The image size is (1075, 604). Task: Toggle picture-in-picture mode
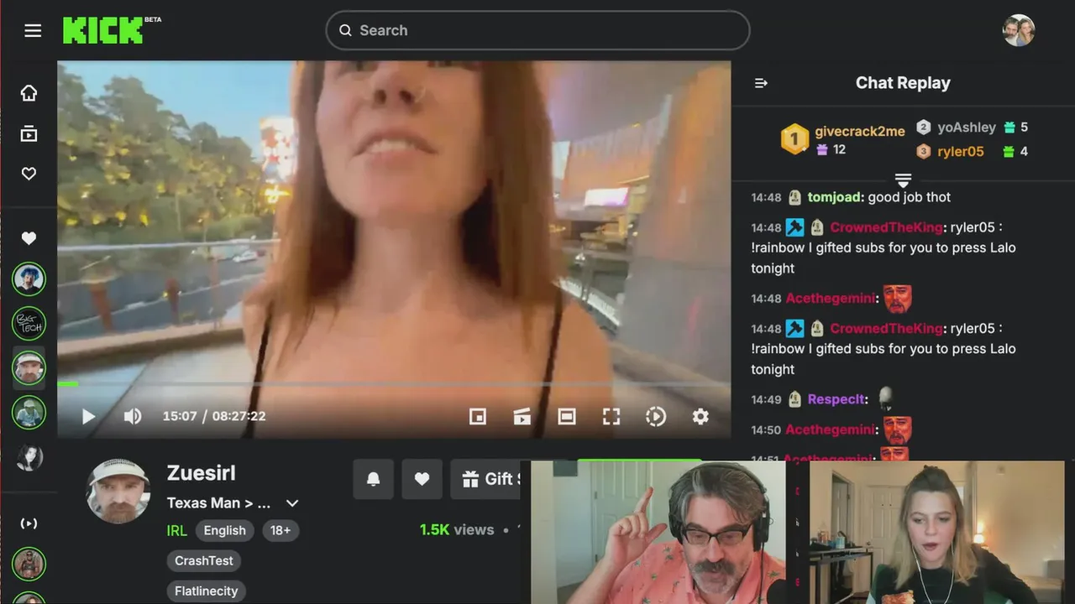pyautogui.click(x=478, y=416)
